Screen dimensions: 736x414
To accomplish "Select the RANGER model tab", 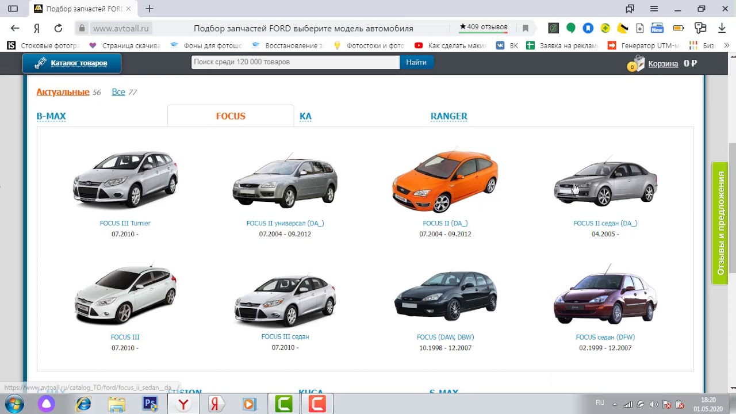I will 449,116.
